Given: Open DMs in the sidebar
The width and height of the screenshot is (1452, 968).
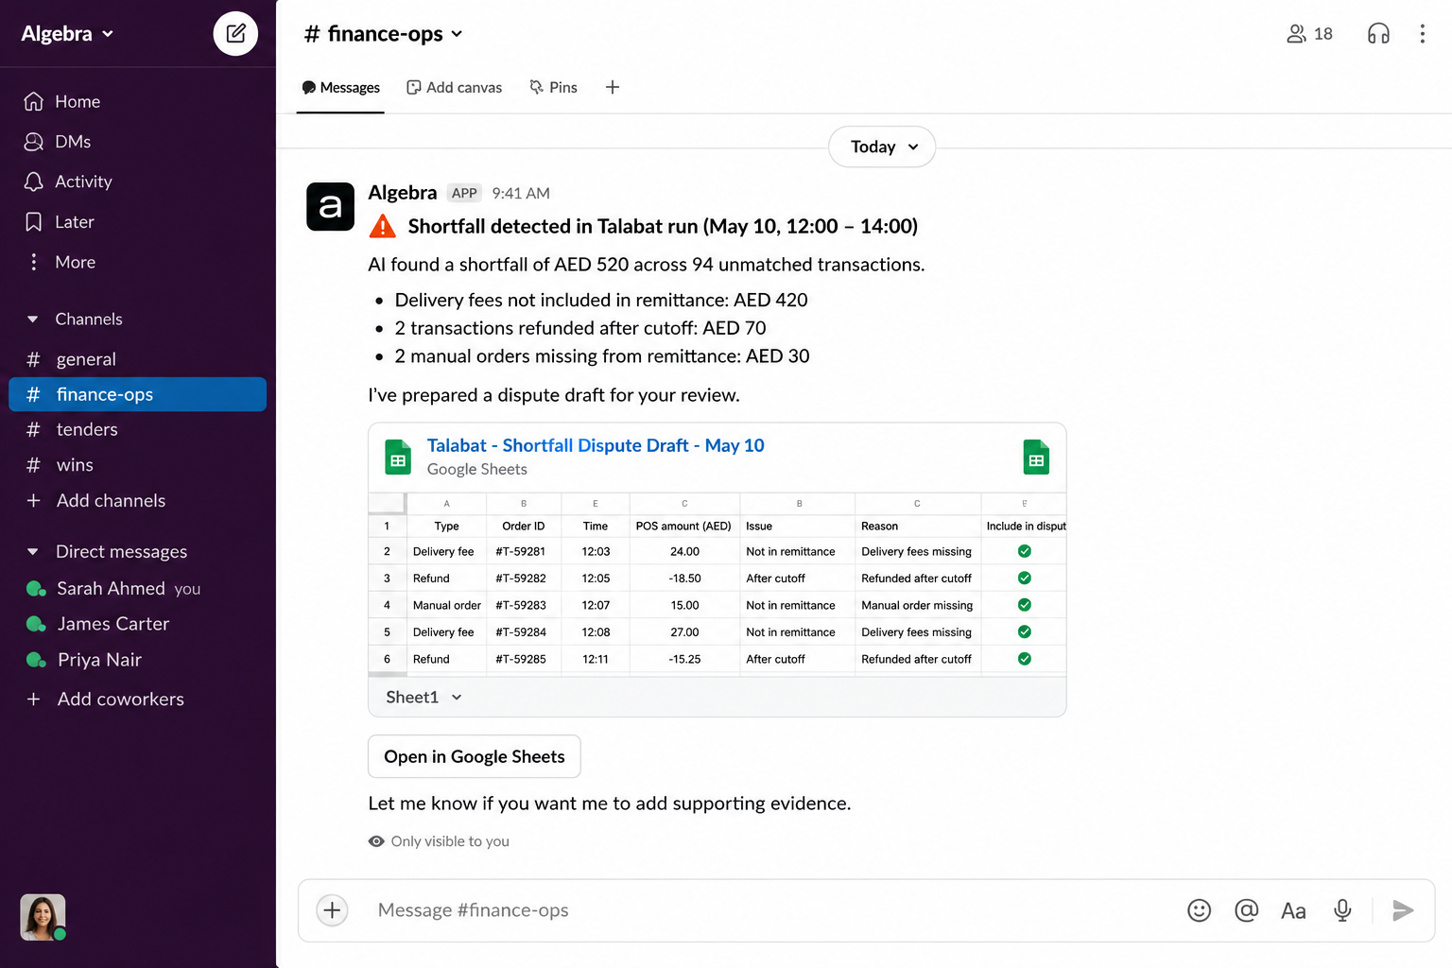Looking at the screenshot, I should [58, 141].
